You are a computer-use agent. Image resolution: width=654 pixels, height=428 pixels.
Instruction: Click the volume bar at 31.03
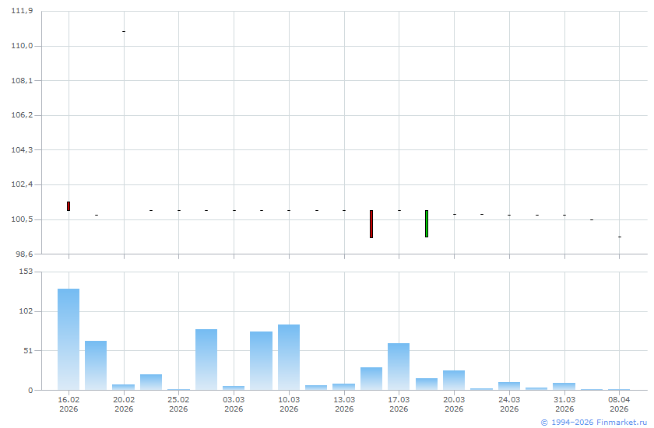click(x=564, y=386)
